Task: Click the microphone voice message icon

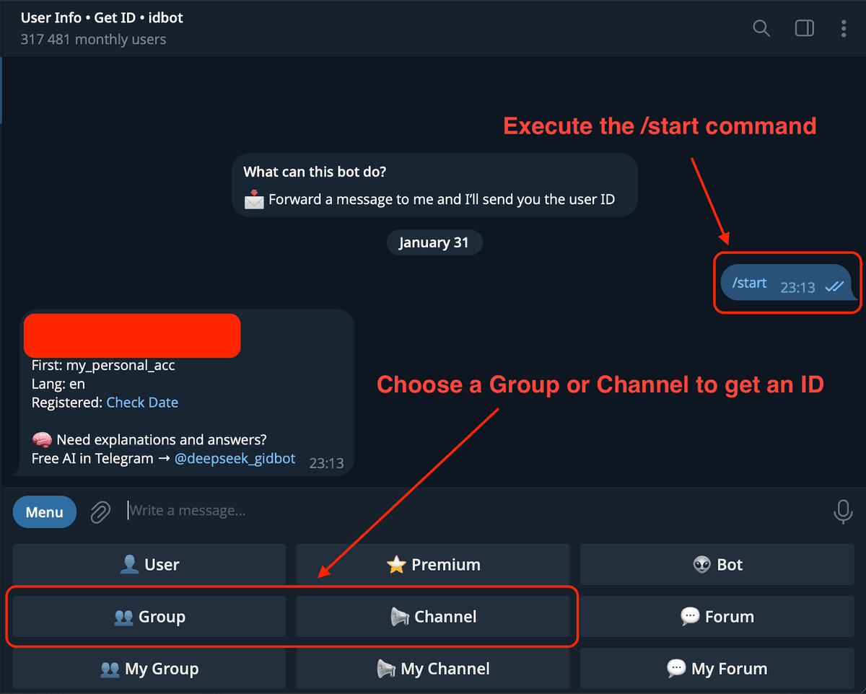Action: pyautogui.click(x=843, y=511)
